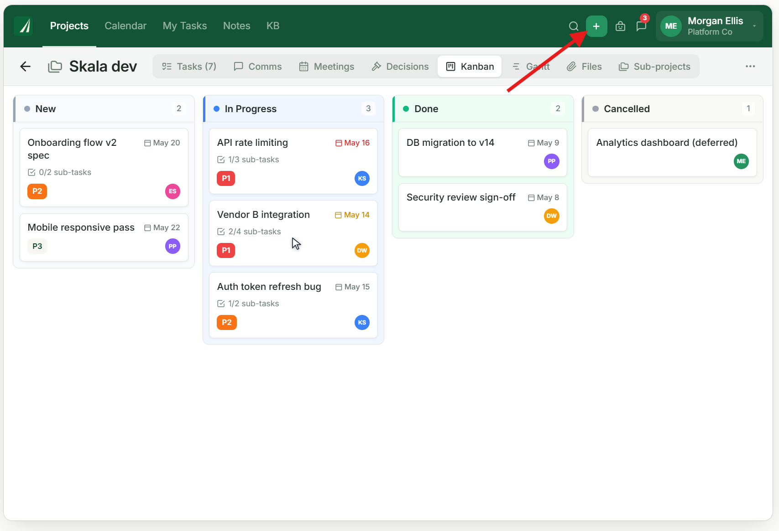Viewport: 779px width, 531px height.
Task: Select the Kanban tab
Action: pos(470,67)
